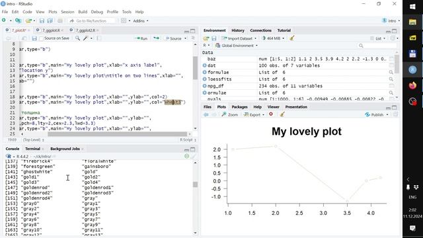Expand the ormulae list entry
423x238 pixels.
tap(204, 93)
